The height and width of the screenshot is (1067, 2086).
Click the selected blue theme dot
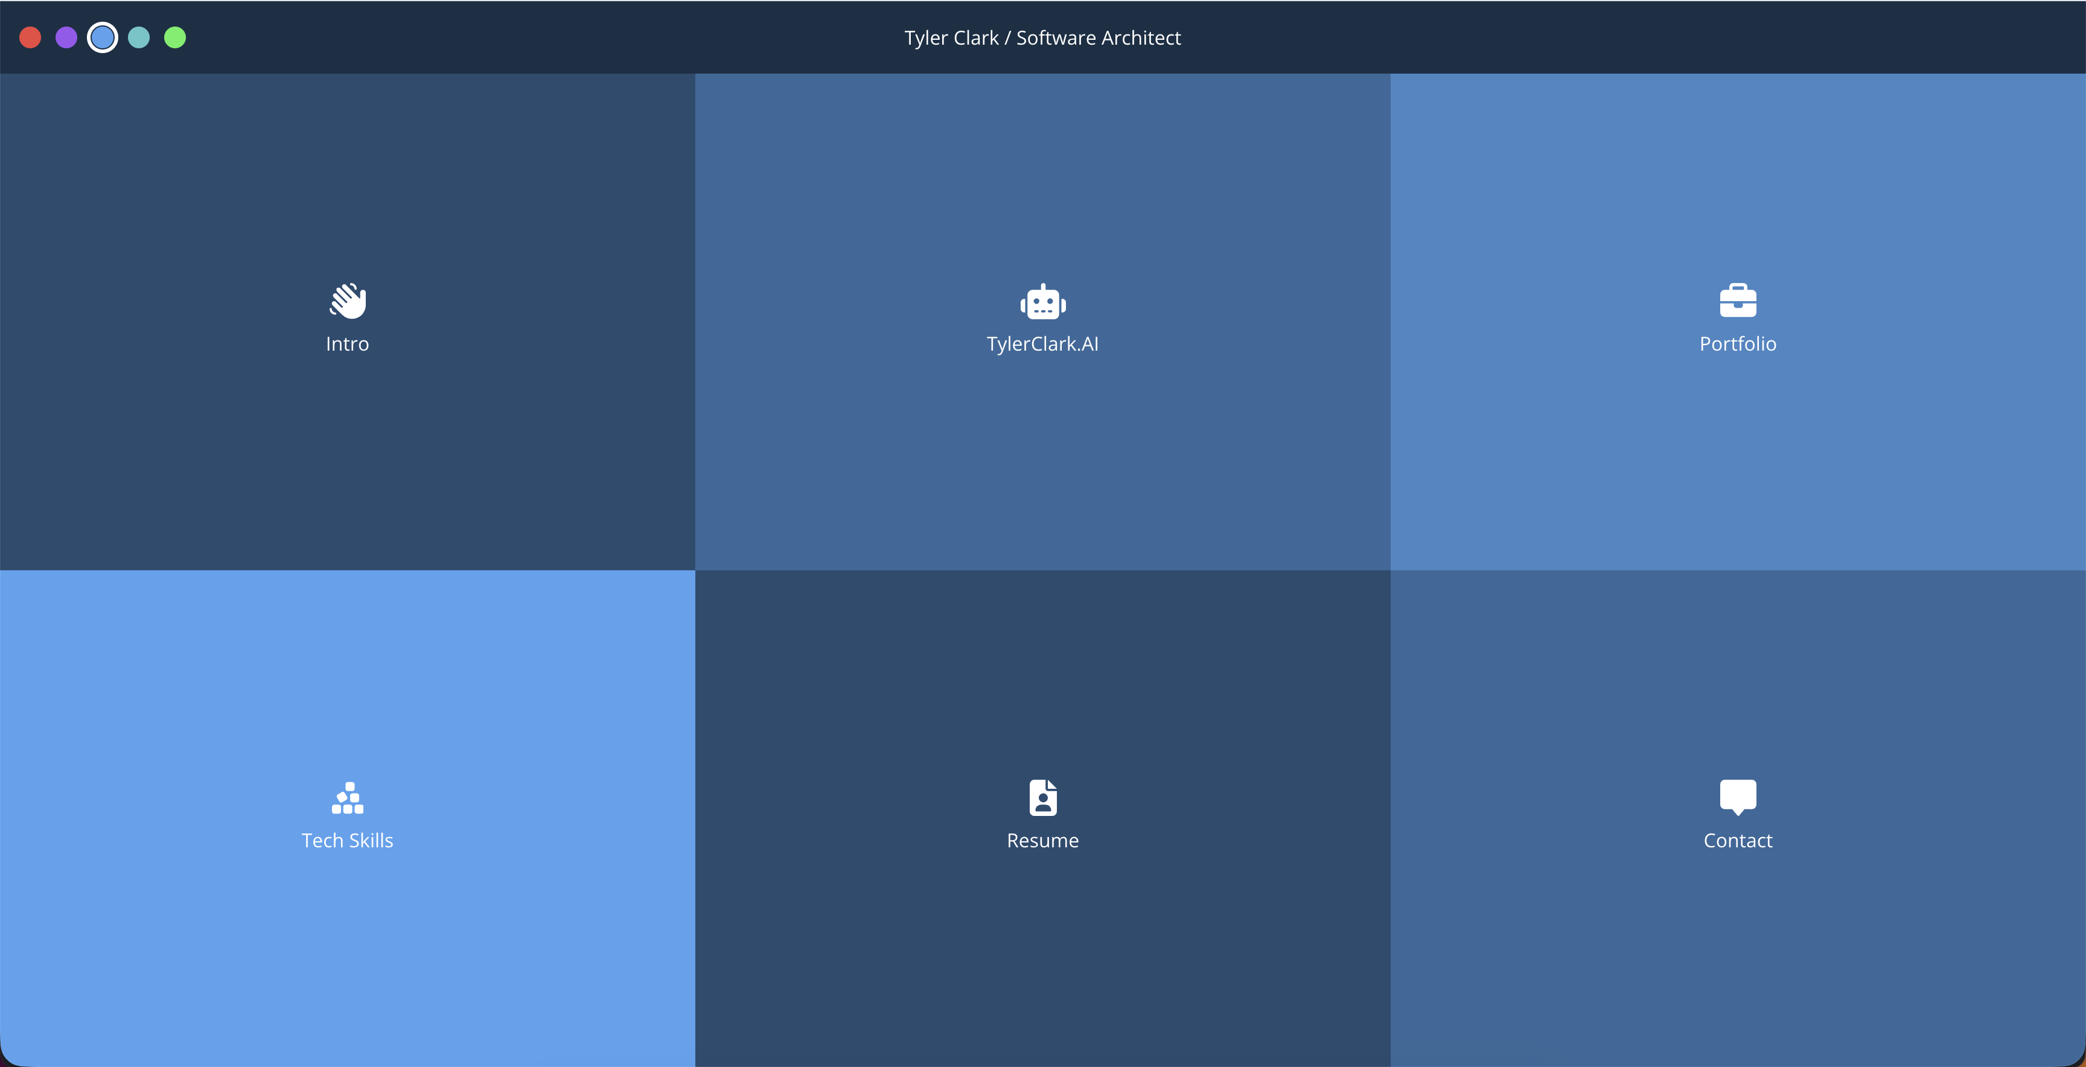point(103,37)
